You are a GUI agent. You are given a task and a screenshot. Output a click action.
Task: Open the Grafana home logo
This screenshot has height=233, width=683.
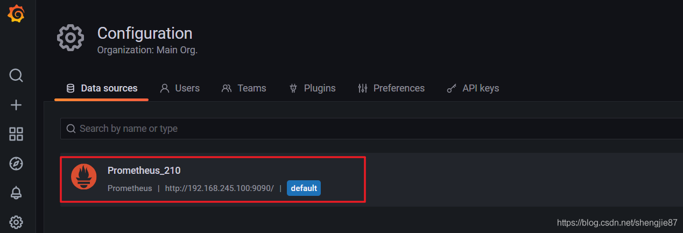[x=16, y=13]
